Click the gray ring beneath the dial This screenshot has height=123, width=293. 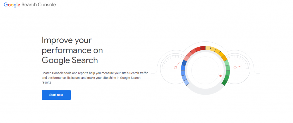coord(205,92)
